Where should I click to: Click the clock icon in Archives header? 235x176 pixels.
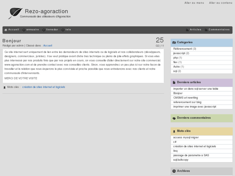point(174,171)
